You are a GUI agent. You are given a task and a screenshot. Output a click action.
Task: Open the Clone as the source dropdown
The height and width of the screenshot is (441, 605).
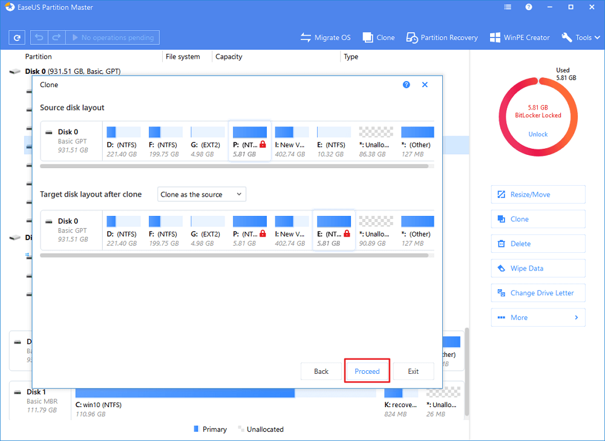click(201, 194)
